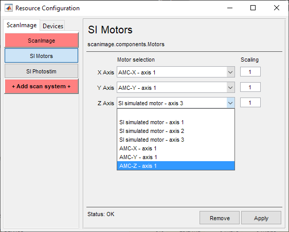This screenshot has width=289, height=232.
Task: Click the MATLAB icon in title bar
Action: (9, 8)
